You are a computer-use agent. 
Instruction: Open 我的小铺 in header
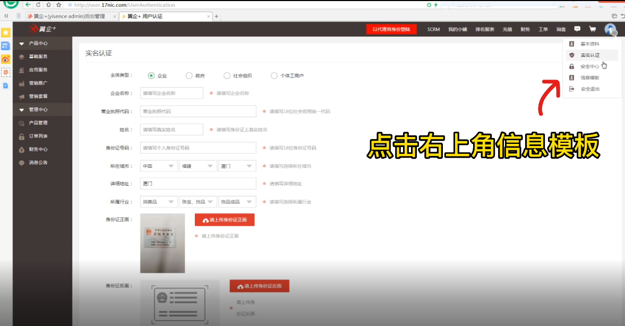point(457,30)
